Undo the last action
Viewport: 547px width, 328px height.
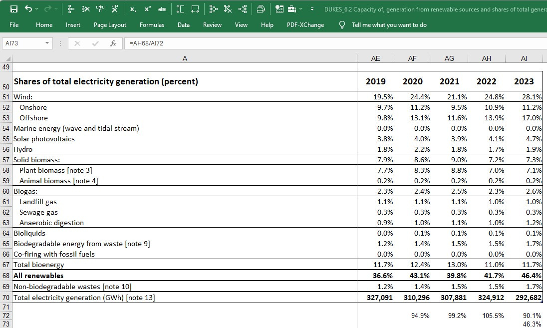coord(28,9)
